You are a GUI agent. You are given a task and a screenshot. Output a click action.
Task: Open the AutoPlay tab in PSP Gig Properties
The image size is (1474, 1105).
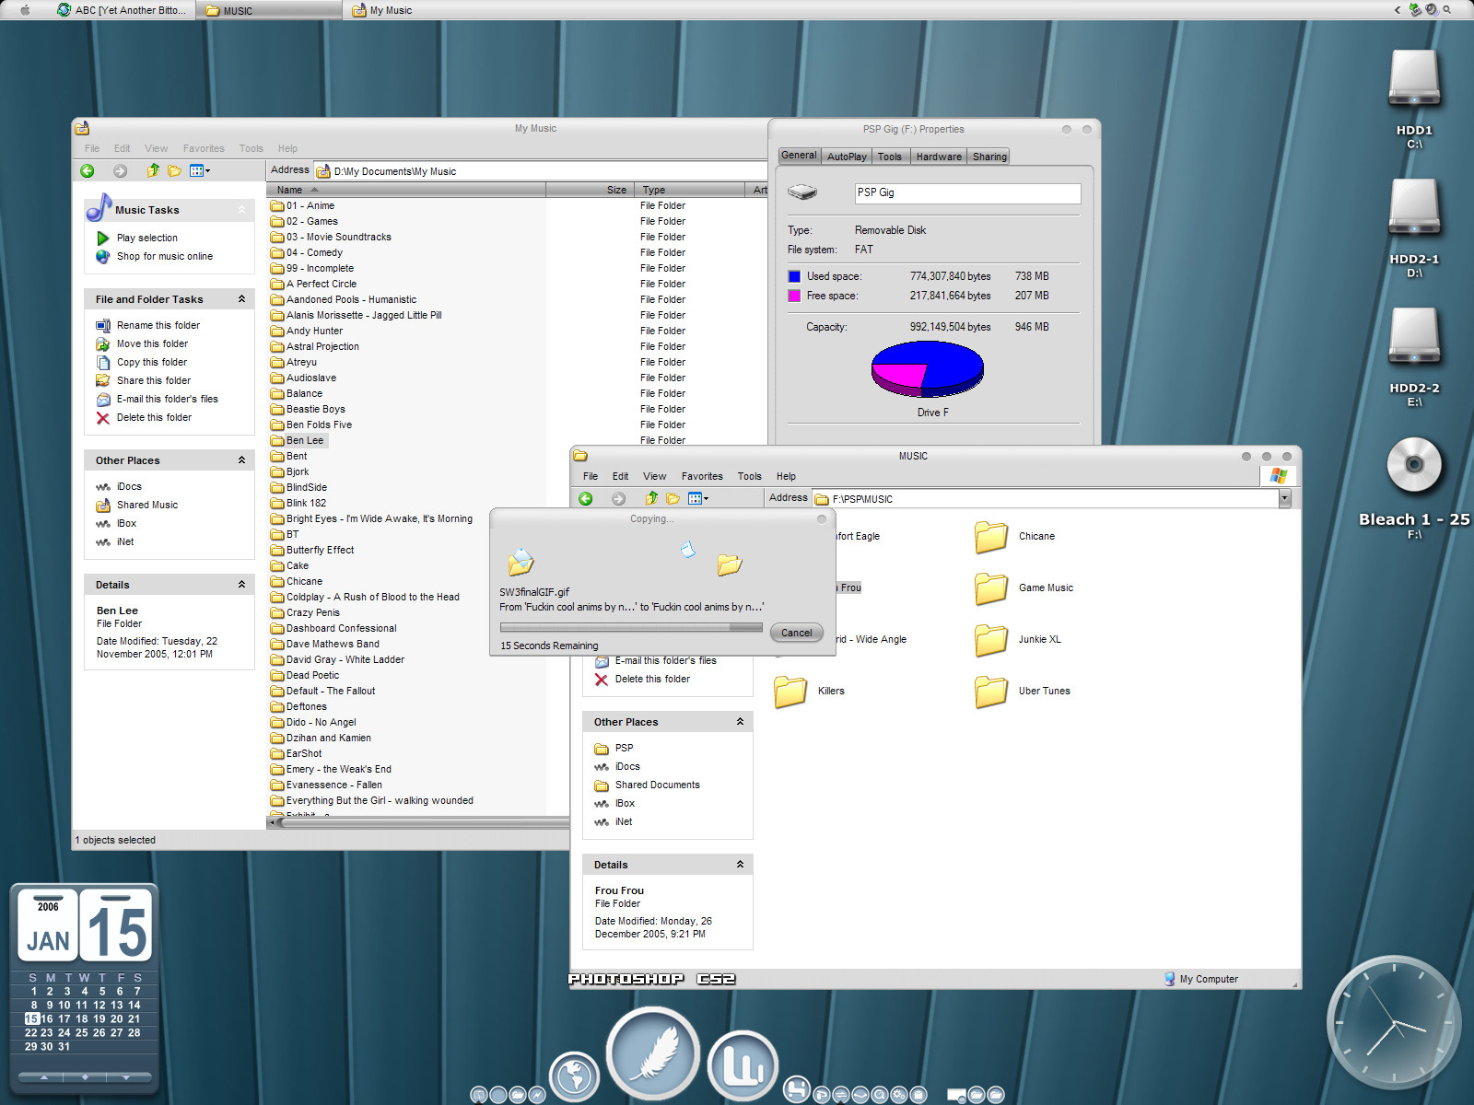click(x=847, y=157)
